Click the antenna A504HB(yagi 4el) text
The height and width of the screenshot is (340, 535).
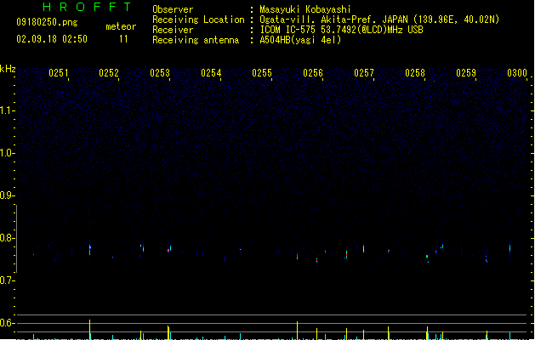(300, 40)
